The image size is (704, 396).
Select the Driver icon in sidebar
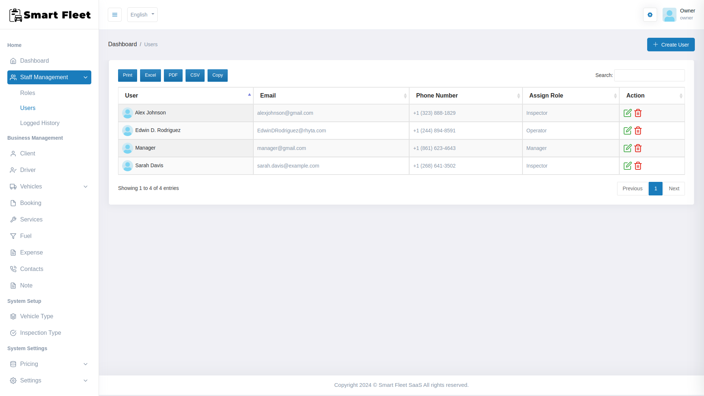[x=13, y=170]
